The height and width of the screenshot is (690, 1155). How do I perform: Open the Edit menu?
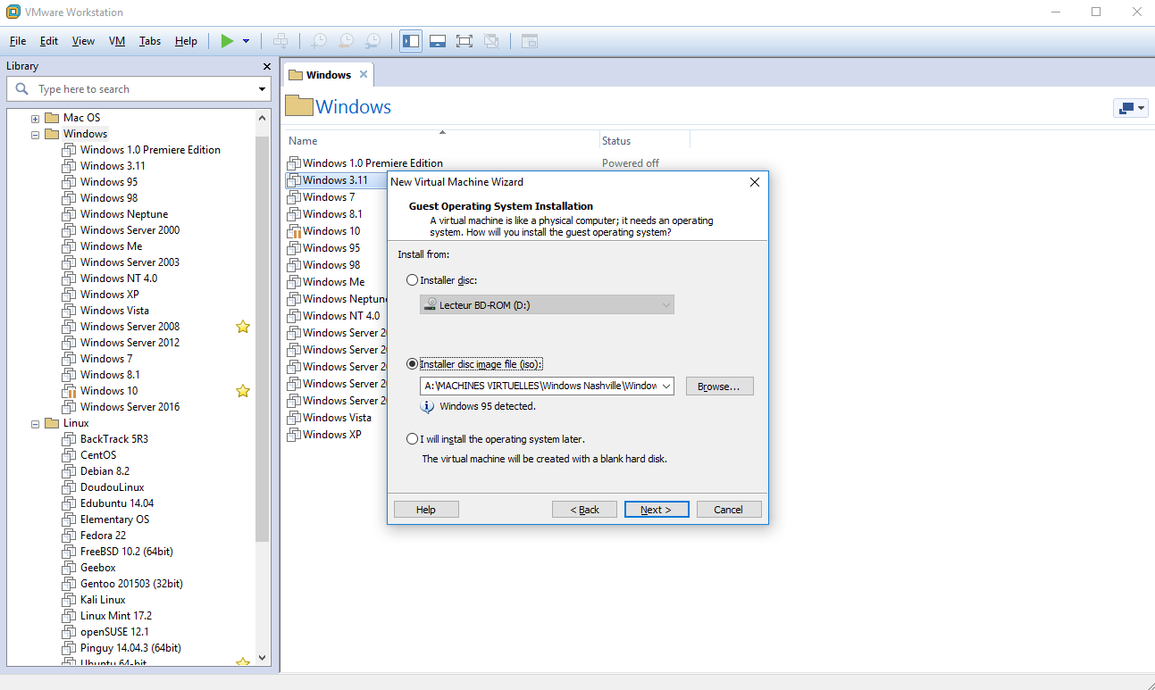pos(49,41)
